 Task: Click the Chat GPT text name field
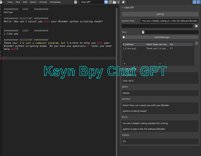click(91, 2)
